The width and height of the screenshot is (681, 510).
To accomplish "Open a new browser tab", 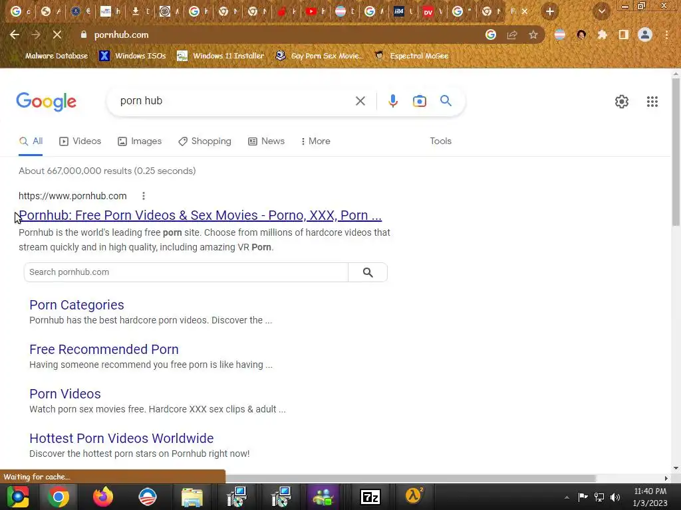I will (x=550, y=12).
